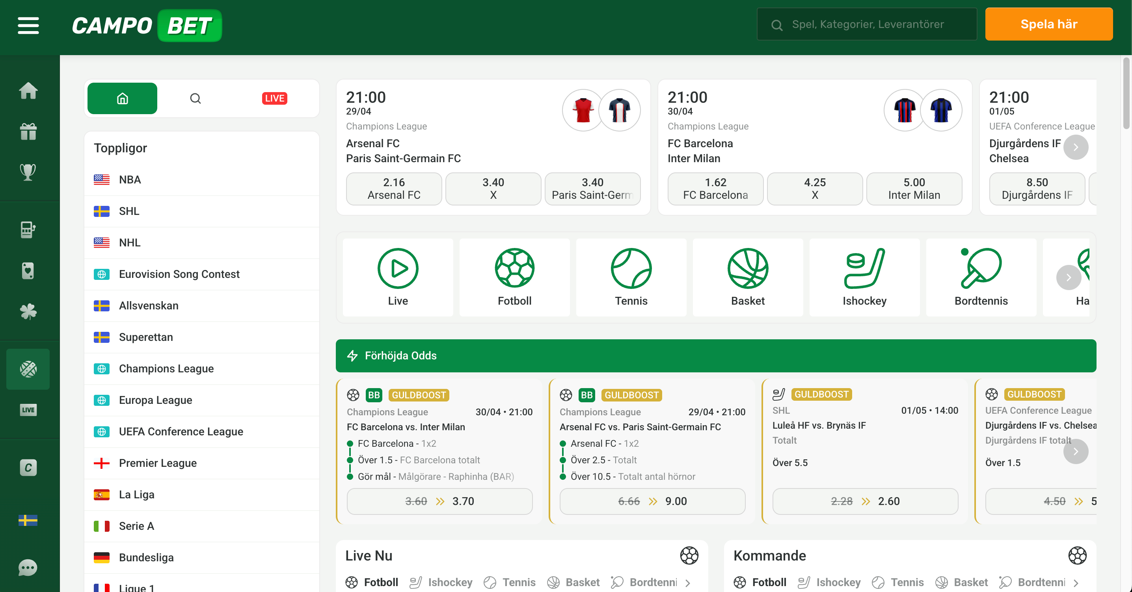Open the Tennis category tile

coord(631,277)
